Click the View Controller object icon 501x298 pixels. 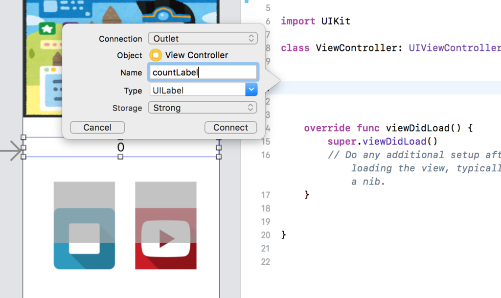pyautogui.click(x=156, y=55)
